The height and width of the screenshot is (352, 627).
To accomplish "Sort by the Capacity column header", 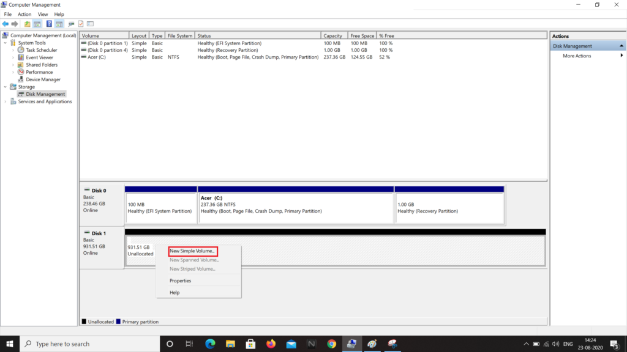I will pos(334,35).
